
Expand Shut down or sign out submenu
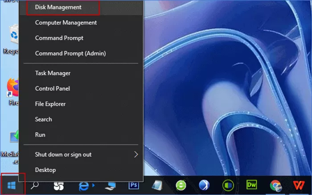pyautogui.click(x=81, y=154)
